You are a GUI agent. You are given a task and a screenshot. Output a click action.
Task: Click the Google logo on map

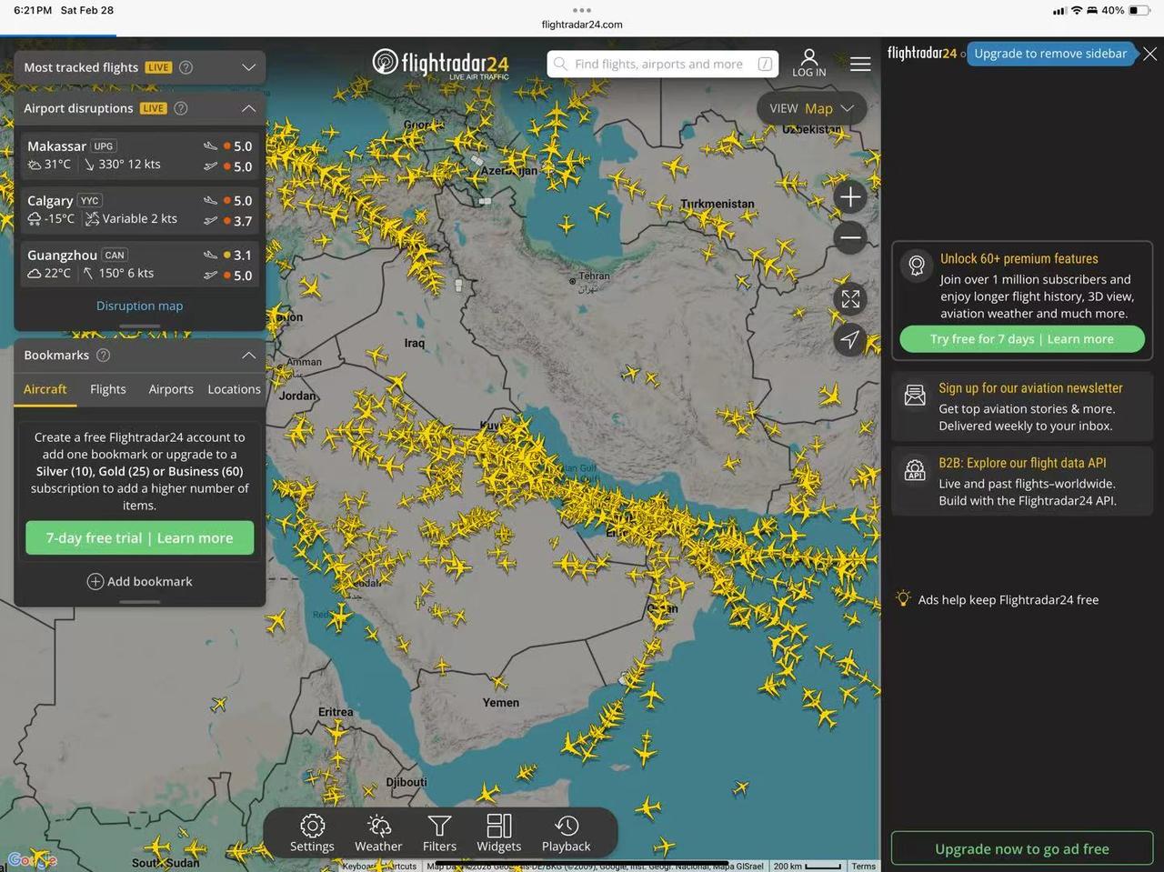(32, 859)
